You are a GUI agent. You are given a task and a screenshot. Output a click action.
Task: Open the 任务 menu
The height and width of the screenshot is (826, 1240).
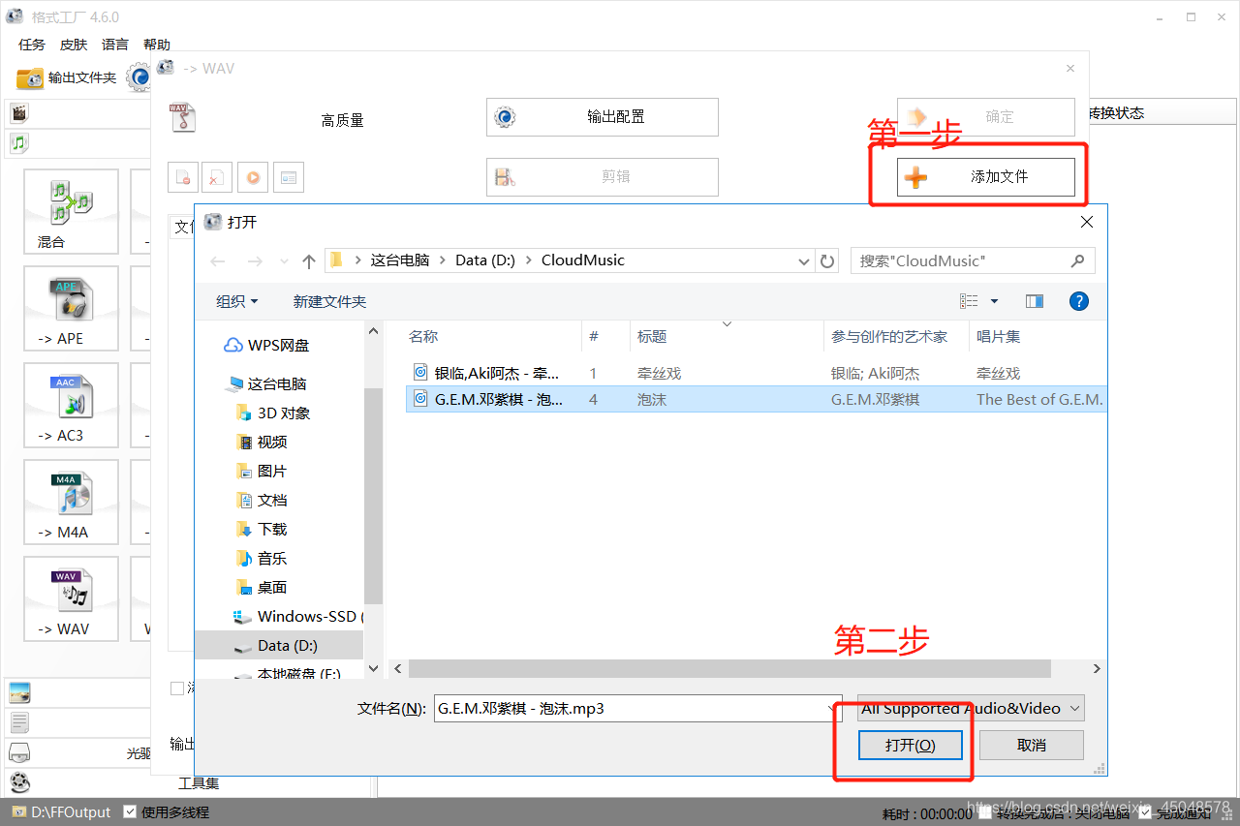[32, 45]
